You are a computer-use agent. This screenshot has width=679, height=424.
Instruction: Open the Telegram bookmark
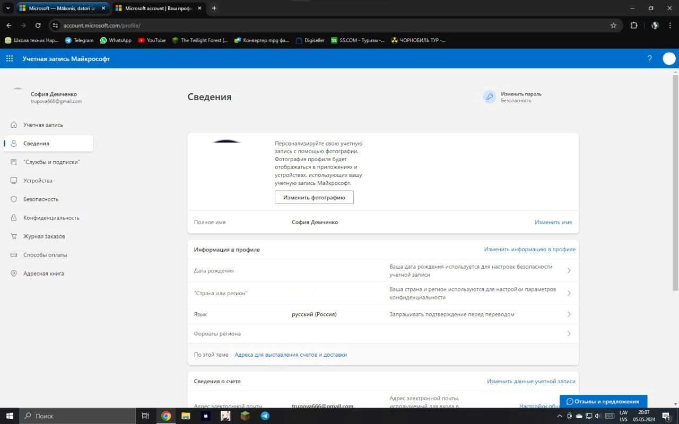pyautogui.click(x=79, y=40)
